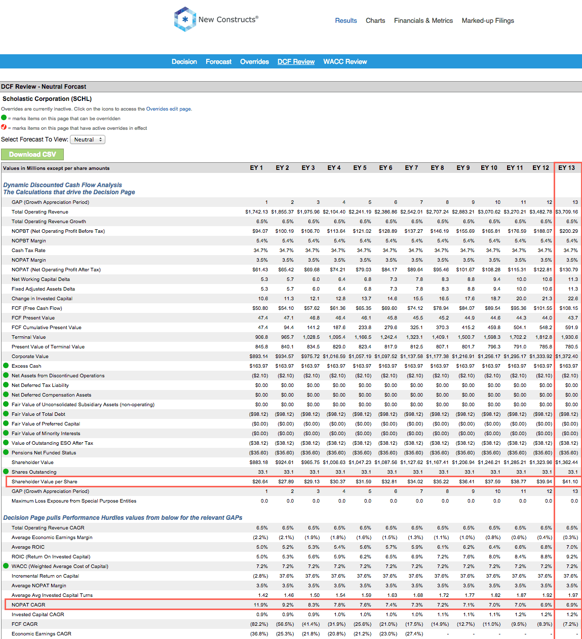Click override icon for Shares Outstanding
The width and height of the screenshot is (582, 639).
pos(6,472)
